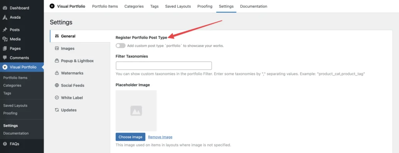Click the Avada logo icon in sidebar
The height and width of the screenshot is (153, 399).
pos(5,17)
